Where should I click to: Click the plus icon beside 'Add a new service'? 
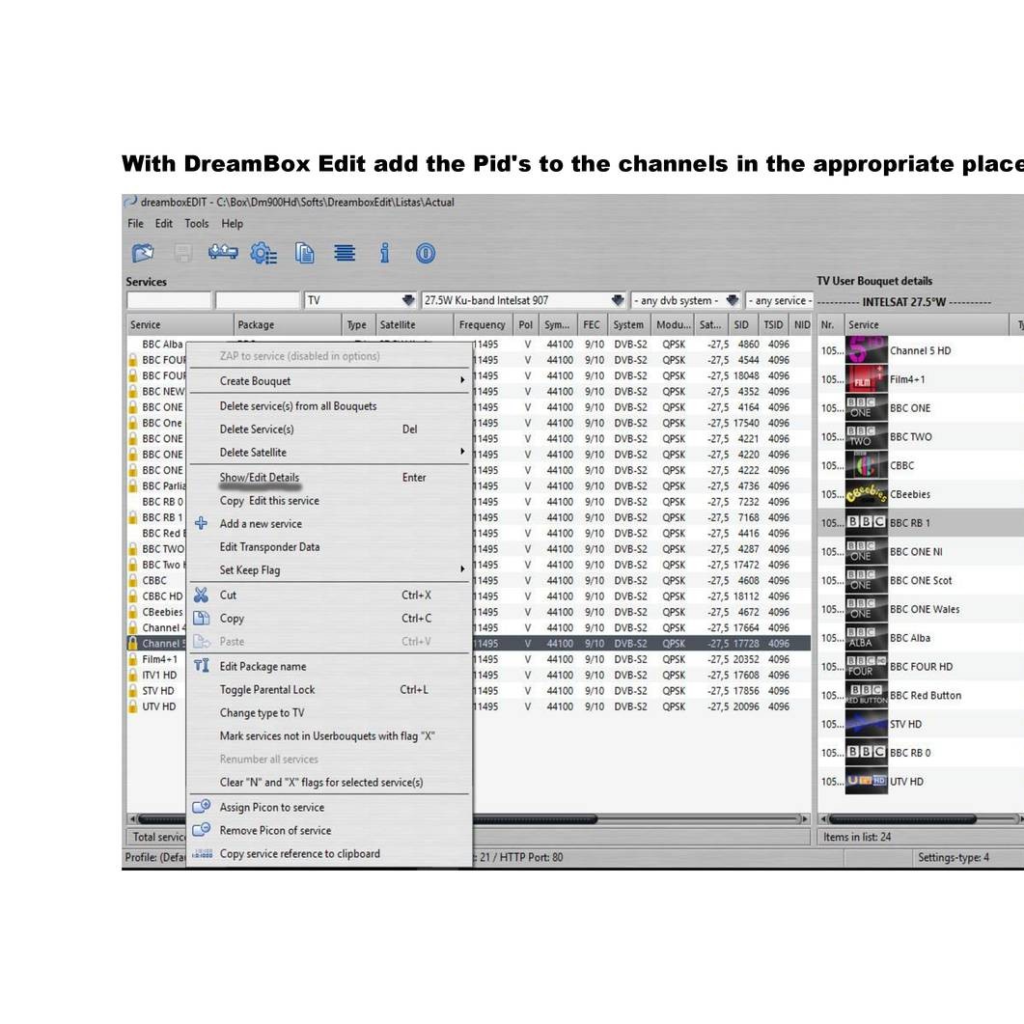(200, 524)
